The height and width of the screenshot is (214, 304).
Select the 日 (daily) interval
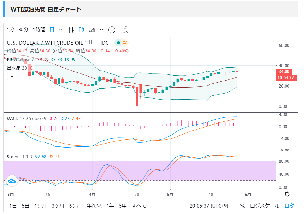coord(52,30)
